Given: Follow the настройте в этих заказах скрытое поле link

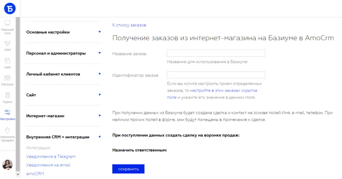Looking at the screenshot, I should [x=212, y=94].
